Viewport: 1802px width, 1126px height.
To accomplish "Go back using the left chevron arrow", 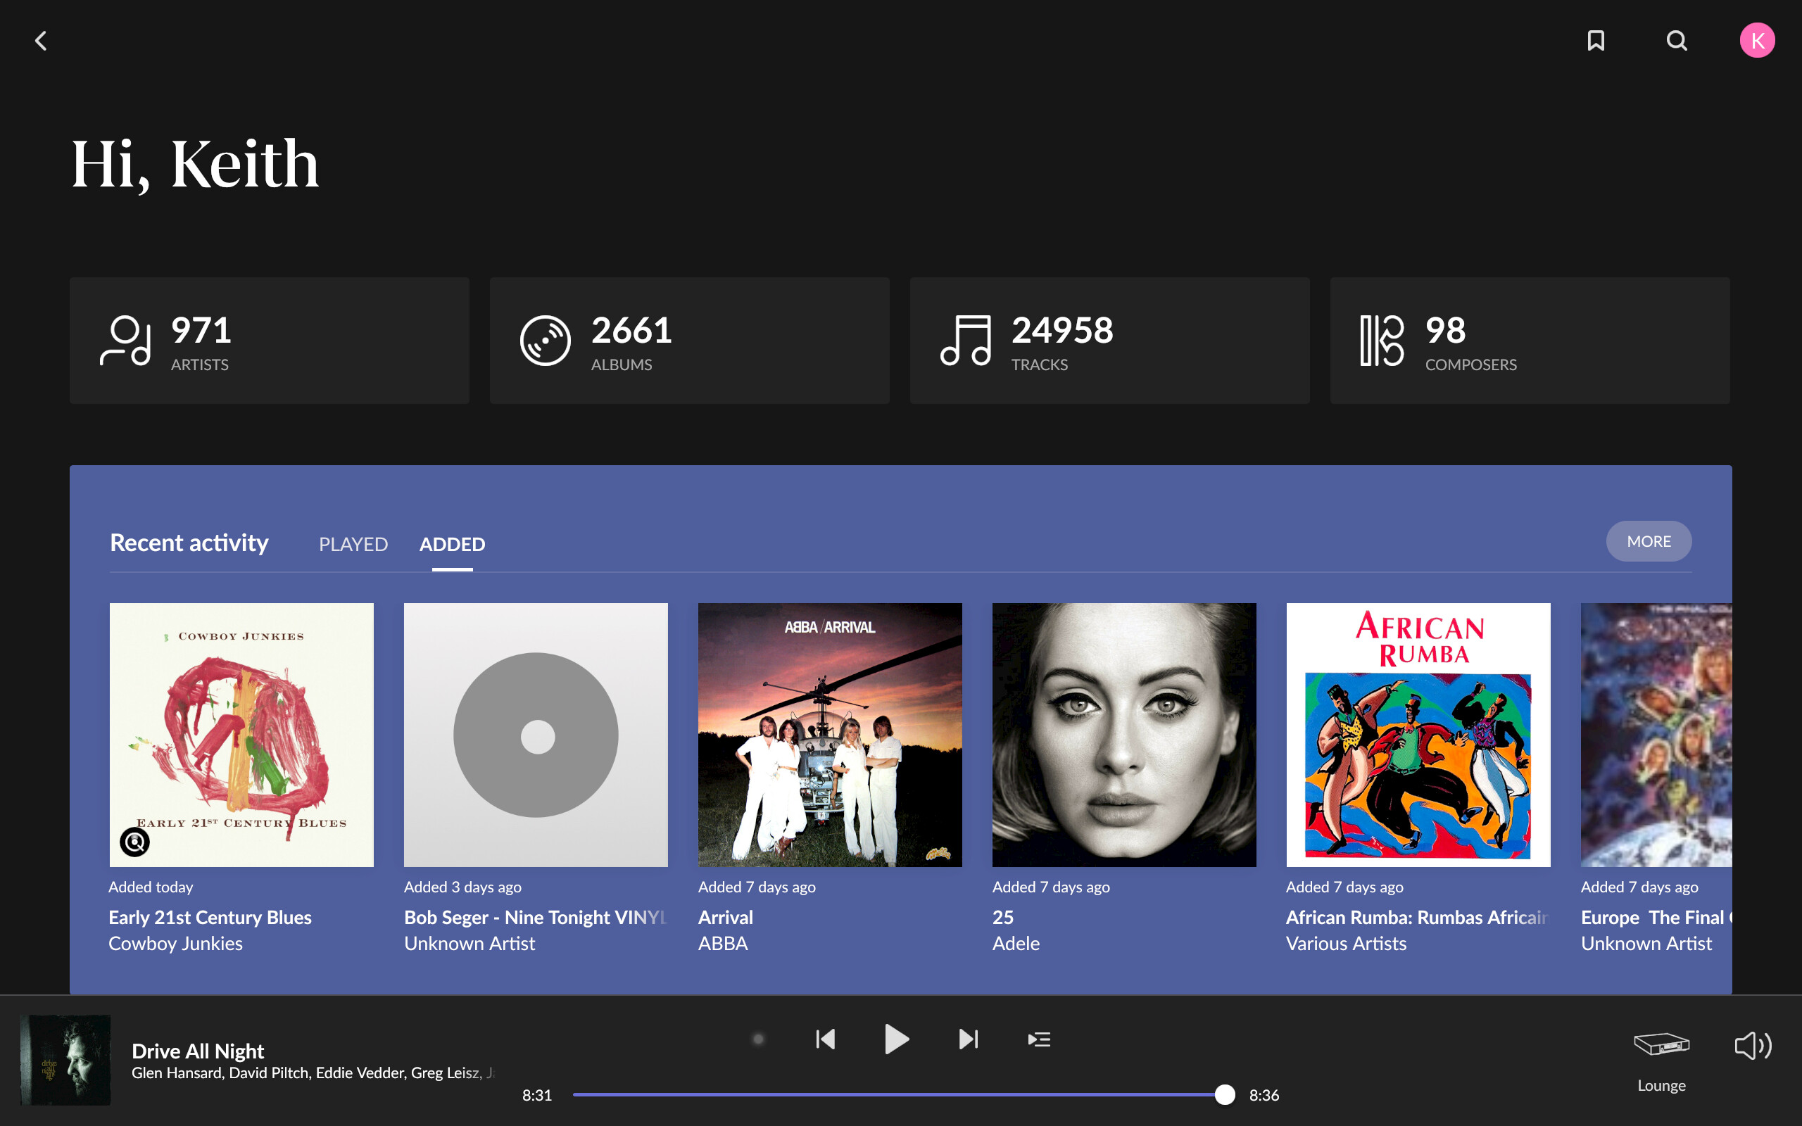I will [x=41, y=40].
